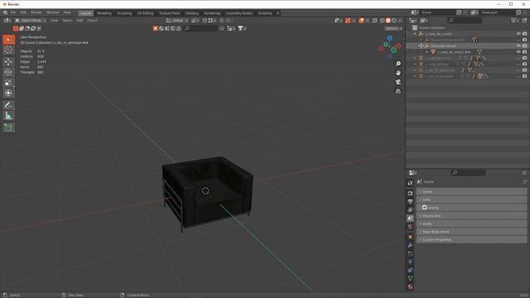Open the Render menu

point(36,12)
